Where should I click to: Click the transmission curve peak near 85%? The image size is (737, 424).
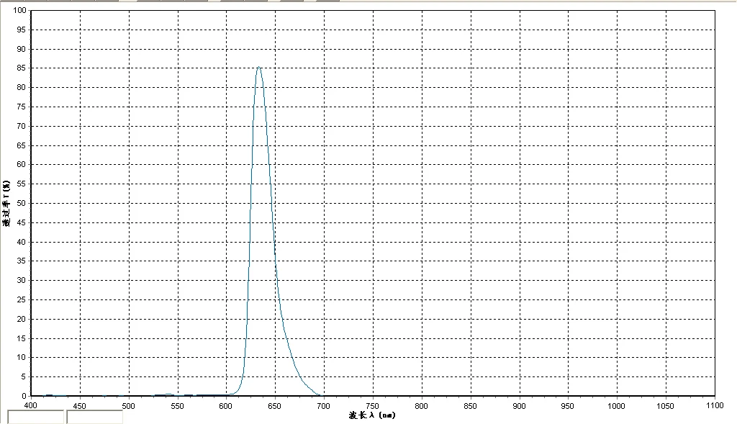tap(259, 67)
